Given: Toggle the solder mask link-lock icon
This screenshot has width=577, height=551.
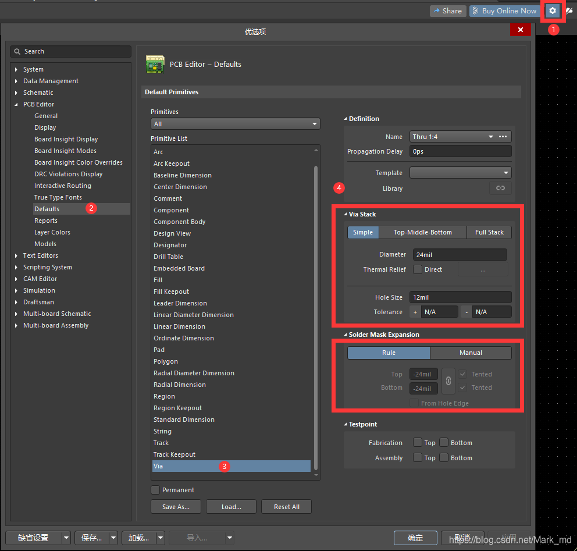Looking at the screenshot, I should coord(448,381).
